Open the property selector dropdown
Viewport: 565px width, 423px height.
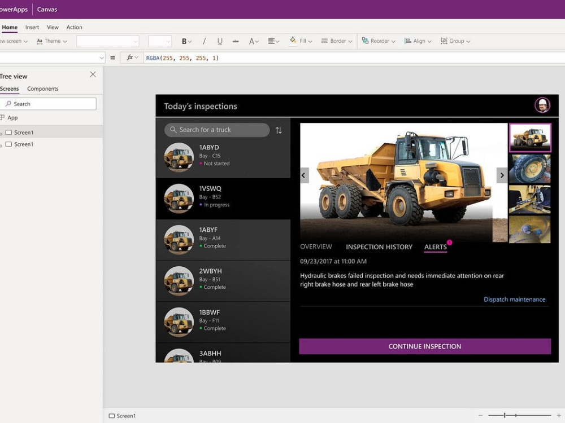[52, 58]
